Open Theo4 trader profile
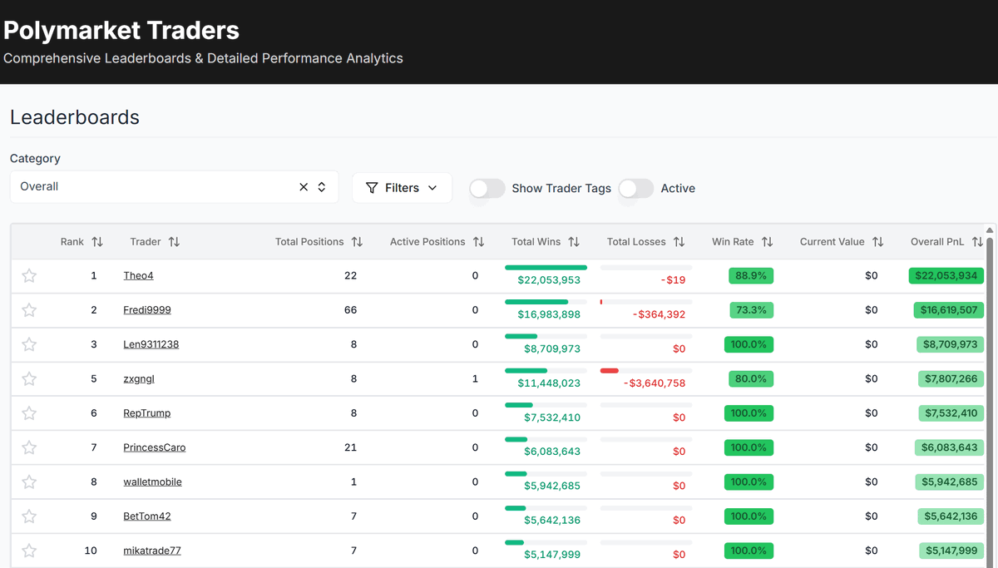 [x=138, y=275]
